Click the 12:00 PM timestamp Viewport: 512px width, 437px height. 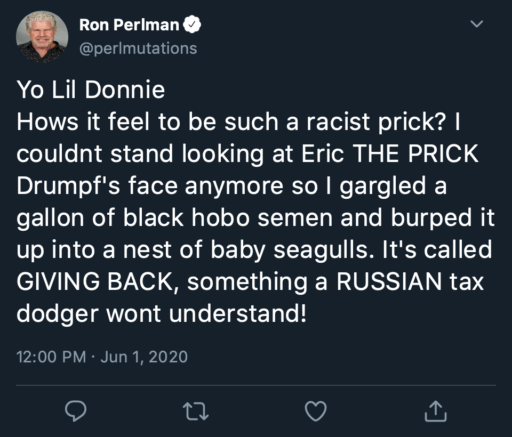pos(51,357)
